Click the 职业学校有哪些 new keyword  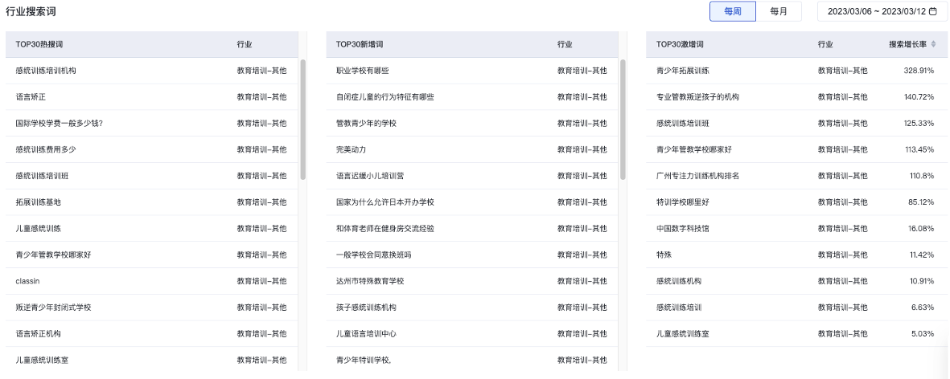point(362,71)
